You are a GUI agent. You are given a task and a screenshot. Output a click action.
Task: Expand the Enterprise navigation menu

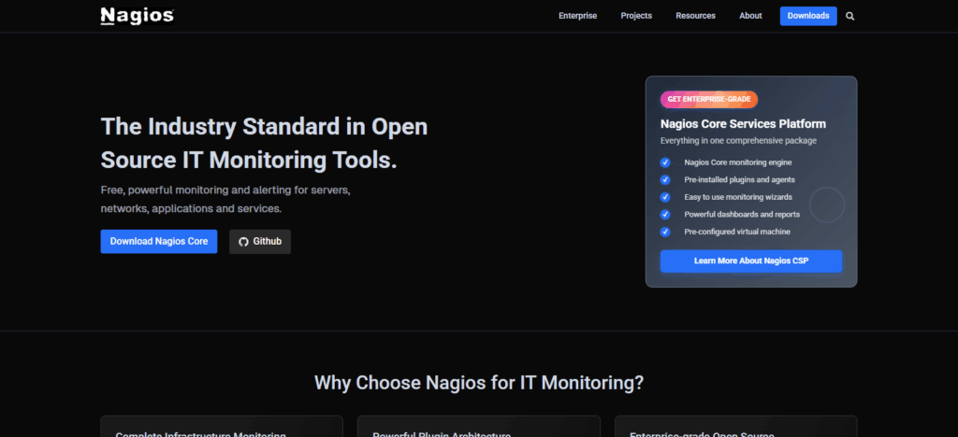[x=577, y=16]
